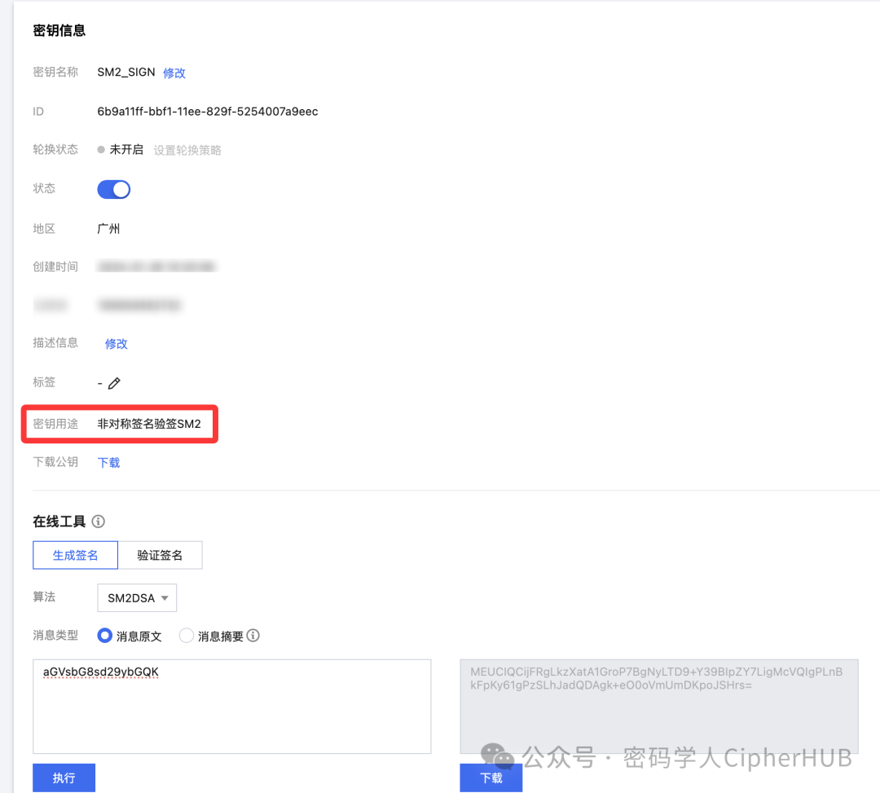This screenshot has height=793, width=880.
Task: Switch to the 生成签名 tab
Action: [x=75, y=555]
